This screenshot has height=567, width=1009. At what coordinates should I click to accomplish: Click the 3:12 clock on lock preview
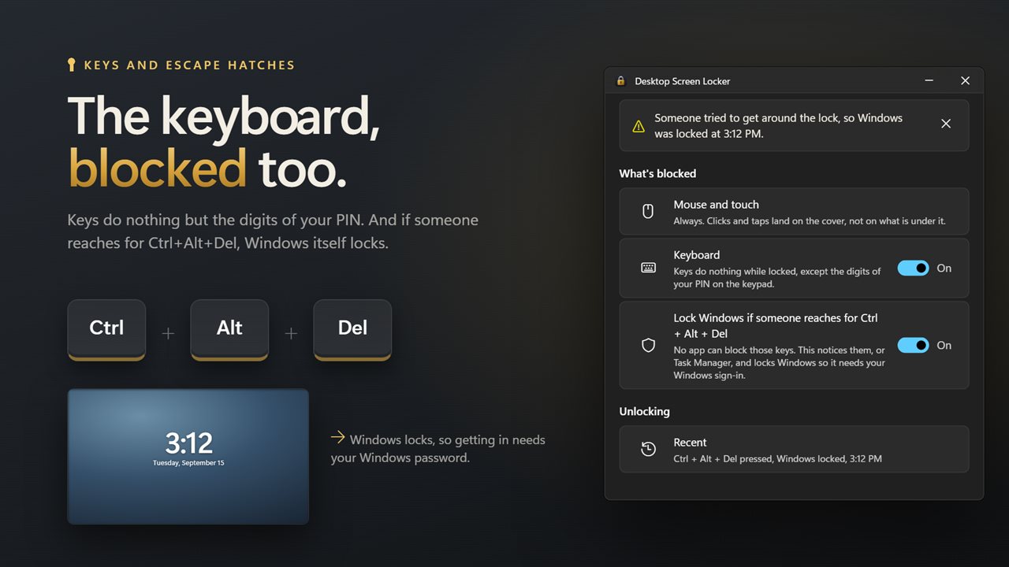pyautogui.click(x=188, y=443)
